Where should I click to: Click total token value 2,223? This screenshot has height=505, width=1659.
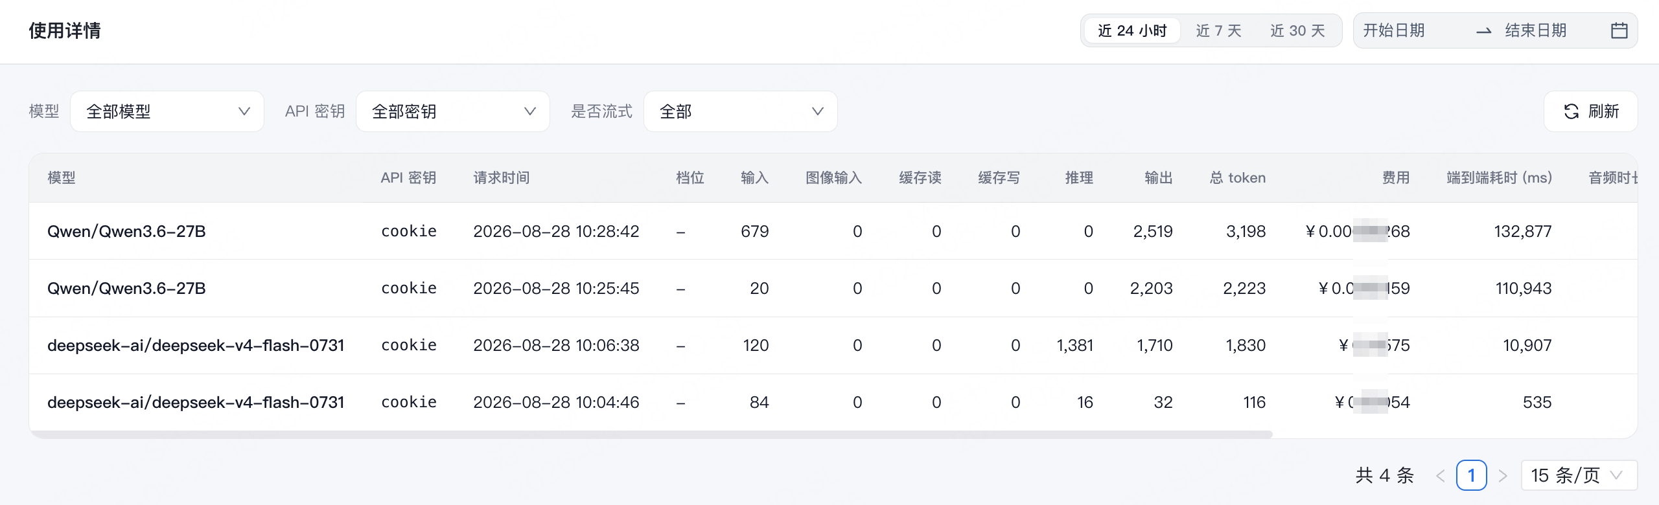pyautogui.click(x=1244, y=288)
